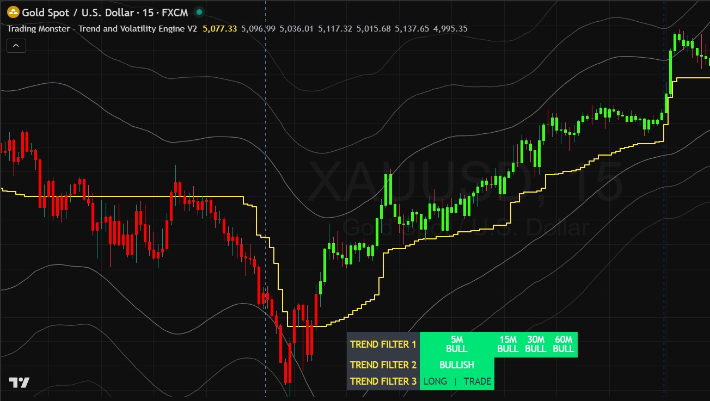Click the 5,096.99 indicator value
The width and height of the screenshot is (710, 401).
coord(258,28)
